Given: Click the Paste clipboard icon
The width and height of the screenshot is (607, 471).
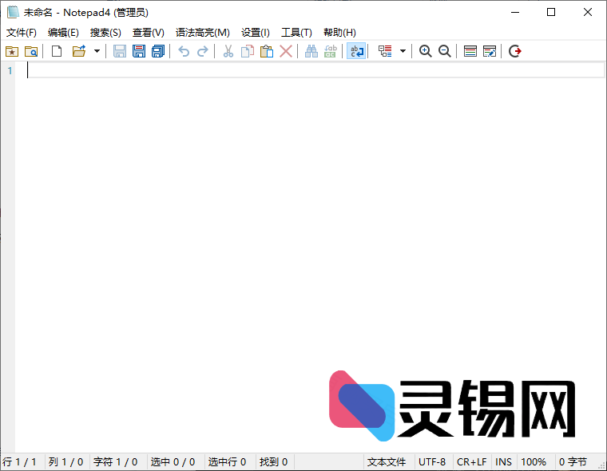Looking at the screenshot, I should pos(267,51).
